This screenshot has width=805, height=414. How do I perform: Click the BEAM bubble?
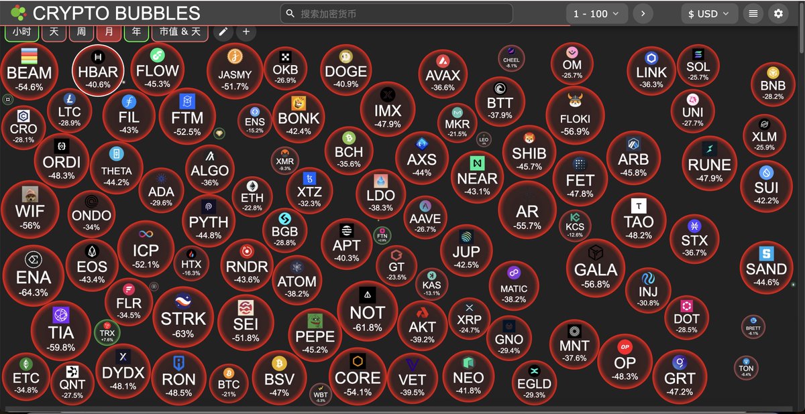point(29,70)
